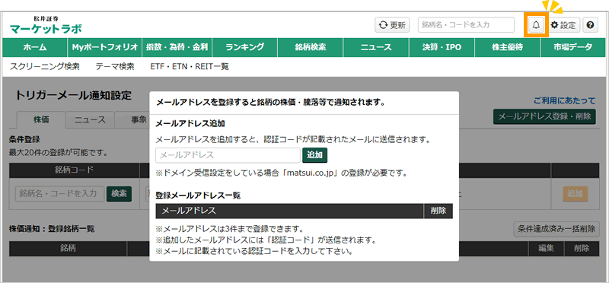Open the ETF・ETN・REIT一覧 link

coord(190,67)
